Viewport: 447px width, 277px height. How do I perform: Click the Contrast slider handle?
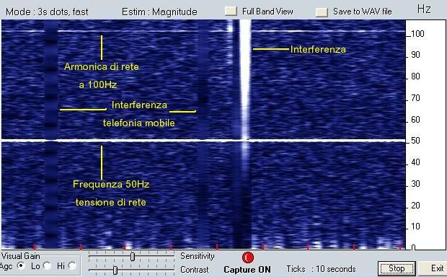115,270
